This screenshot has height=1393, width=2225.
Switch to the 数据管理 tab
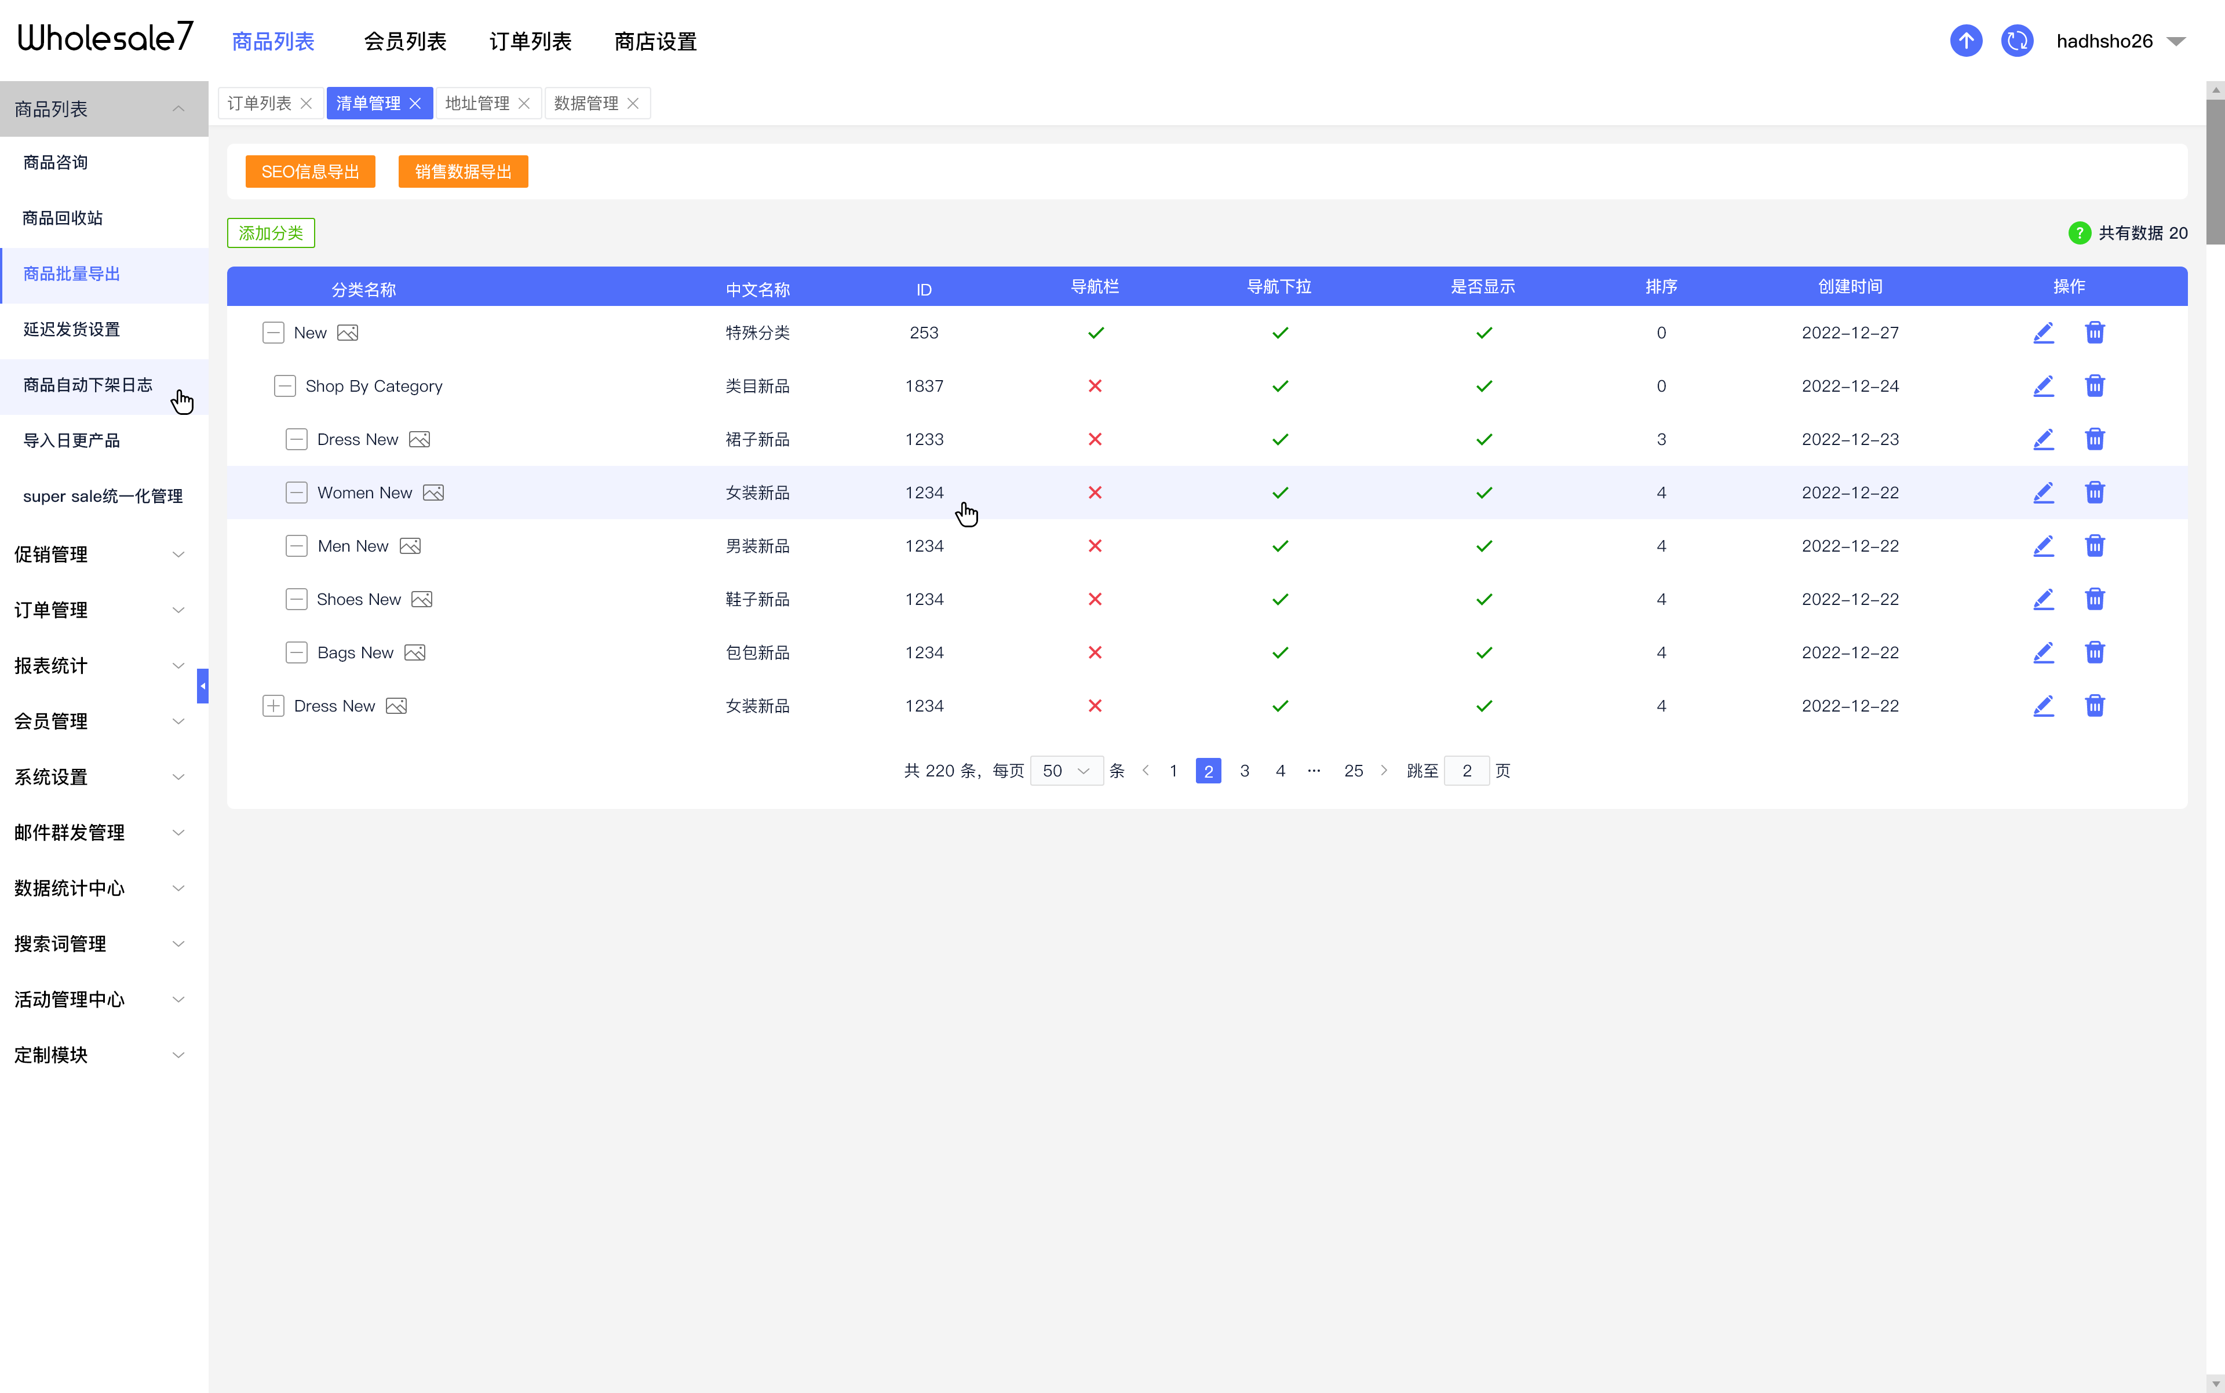(586, 103)
